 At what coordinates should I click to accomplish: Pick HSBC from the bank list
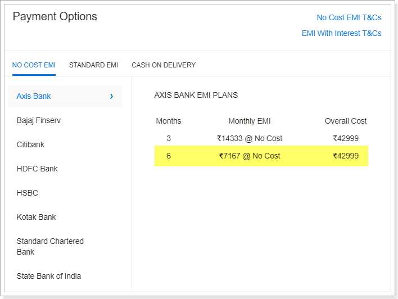(x=27, y=193)
